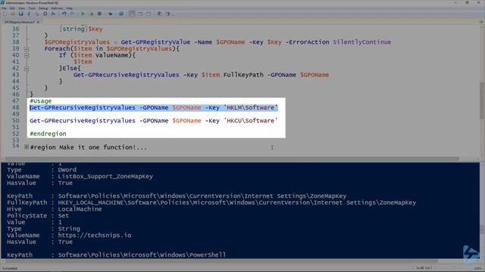This screenshot has width=485, height=272.
Task: Click '#endregion' on line 52
Action: point(48,134)
